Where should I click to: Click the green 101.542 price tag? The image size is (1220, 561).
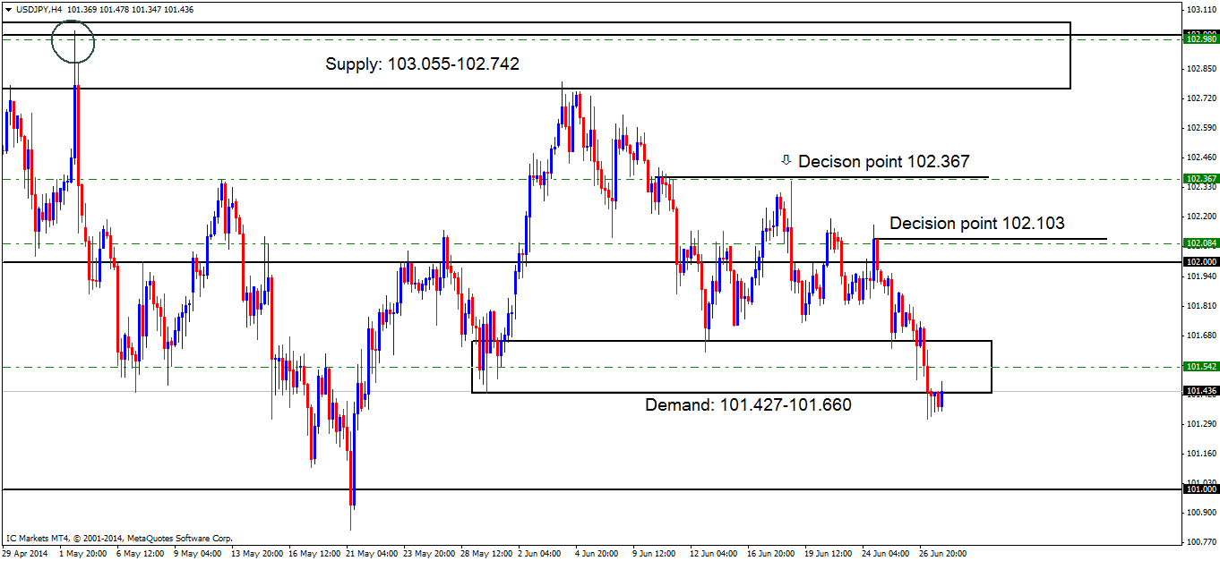click(1201, 367)
